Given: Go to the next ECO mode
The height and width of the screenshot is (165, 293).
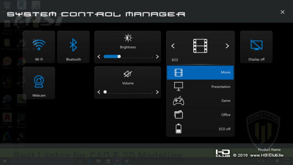Looking at the screenshot, I should [227, 46].
